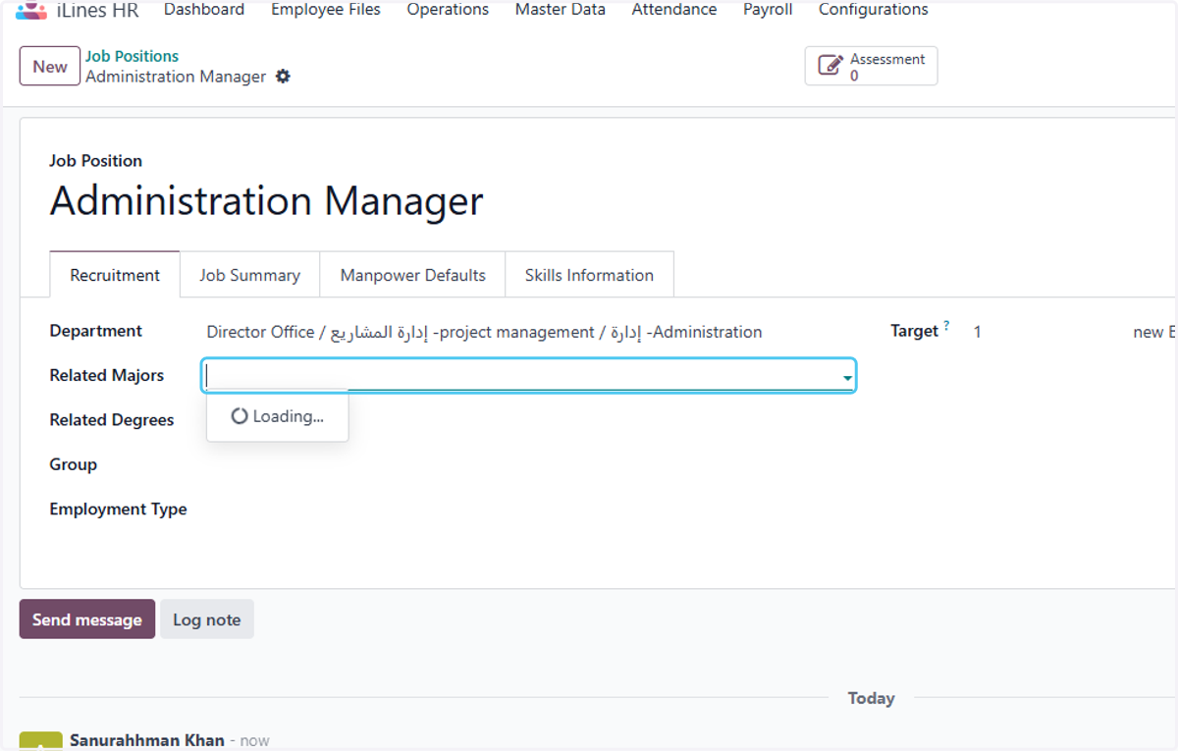Click the Assessment pencil edit icon

830,67
